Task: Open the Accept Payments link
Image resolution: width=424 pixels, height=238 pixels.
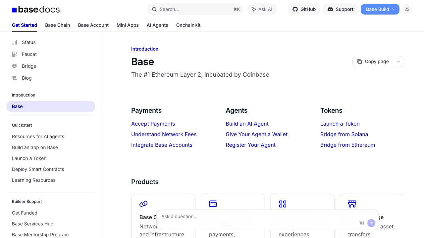Action: point(153,124)
